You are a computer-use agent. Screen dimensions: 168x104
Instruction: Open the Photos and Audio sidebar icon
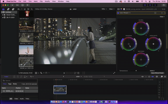coord(8,9)
